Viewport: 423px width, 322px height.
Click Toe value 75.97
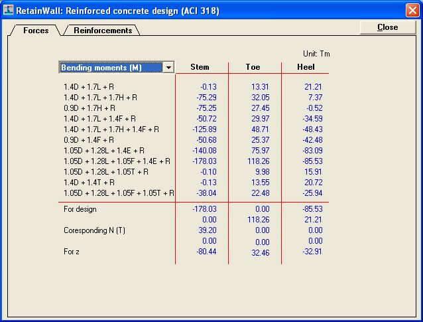pyautogui.click(x=261, y=151)
